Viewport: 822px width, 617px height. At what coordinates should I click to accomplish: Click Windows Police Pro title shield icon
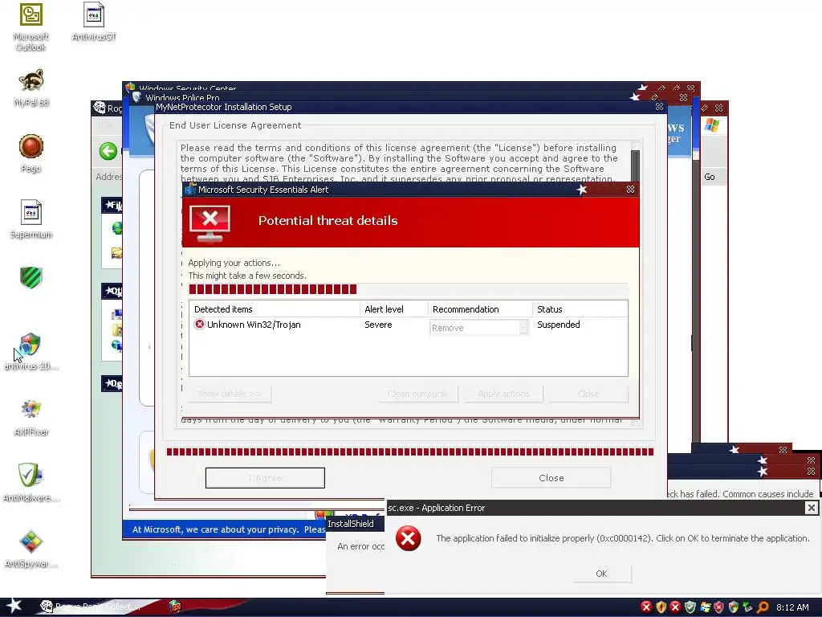136,97
